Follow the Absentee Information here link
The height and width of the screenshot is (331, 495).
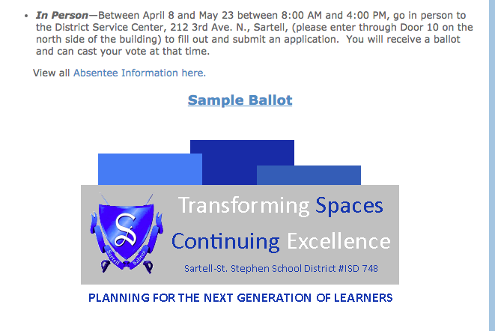click(139, 73)
